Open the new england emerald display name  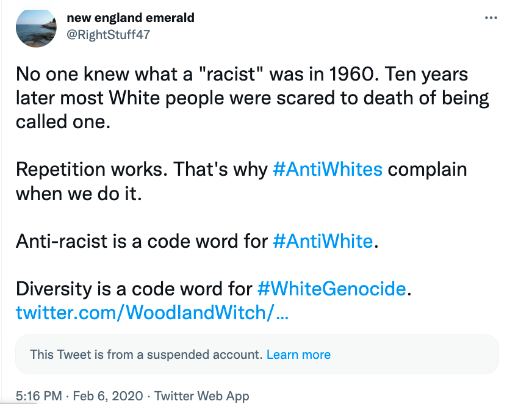[131, 18]
